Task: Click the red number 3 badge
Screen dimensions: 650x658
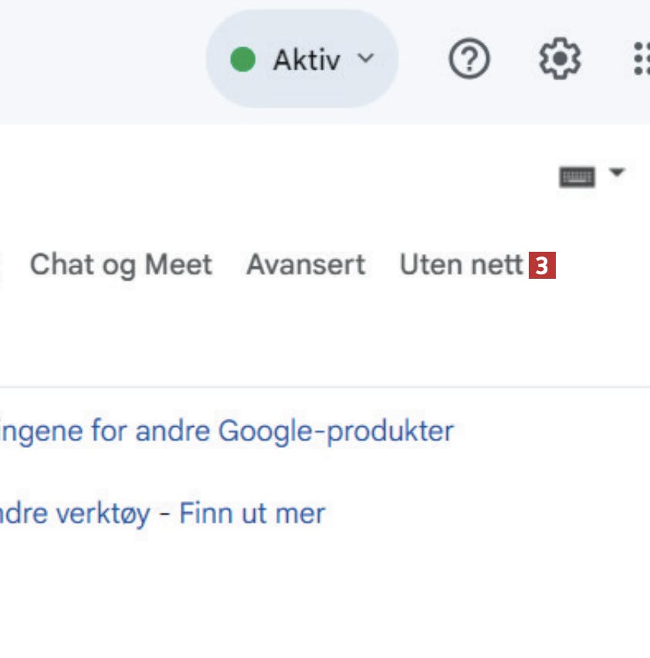Action: 542,266
